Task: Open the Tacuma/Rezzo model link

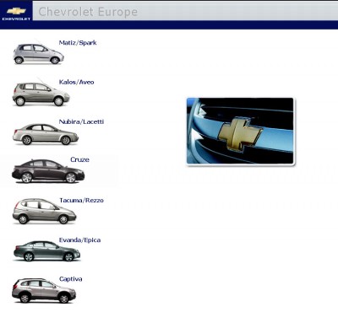Action: tap(81, 201)
